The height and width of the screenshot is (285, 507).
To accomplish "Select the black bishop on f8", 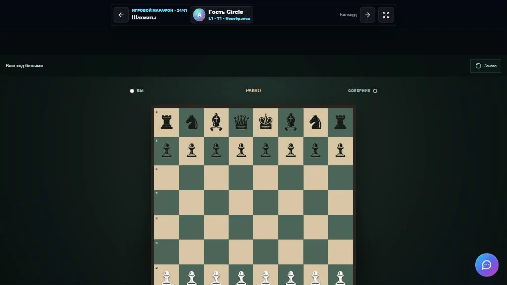I will point(291,123).
